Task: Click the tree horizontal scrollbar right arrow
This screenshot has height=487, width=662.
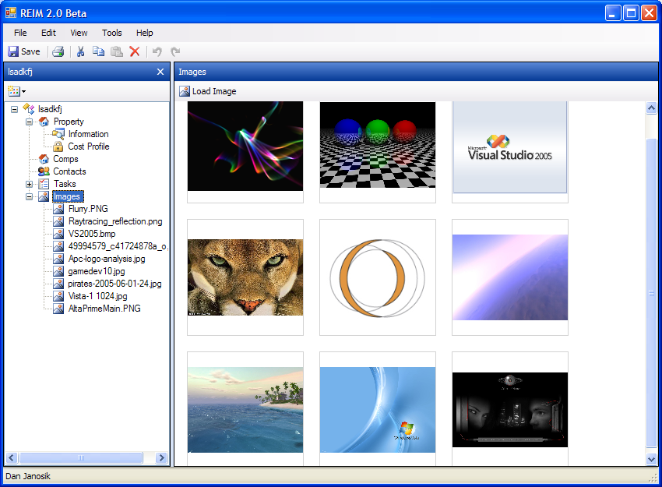Action: tap(161, 458)
